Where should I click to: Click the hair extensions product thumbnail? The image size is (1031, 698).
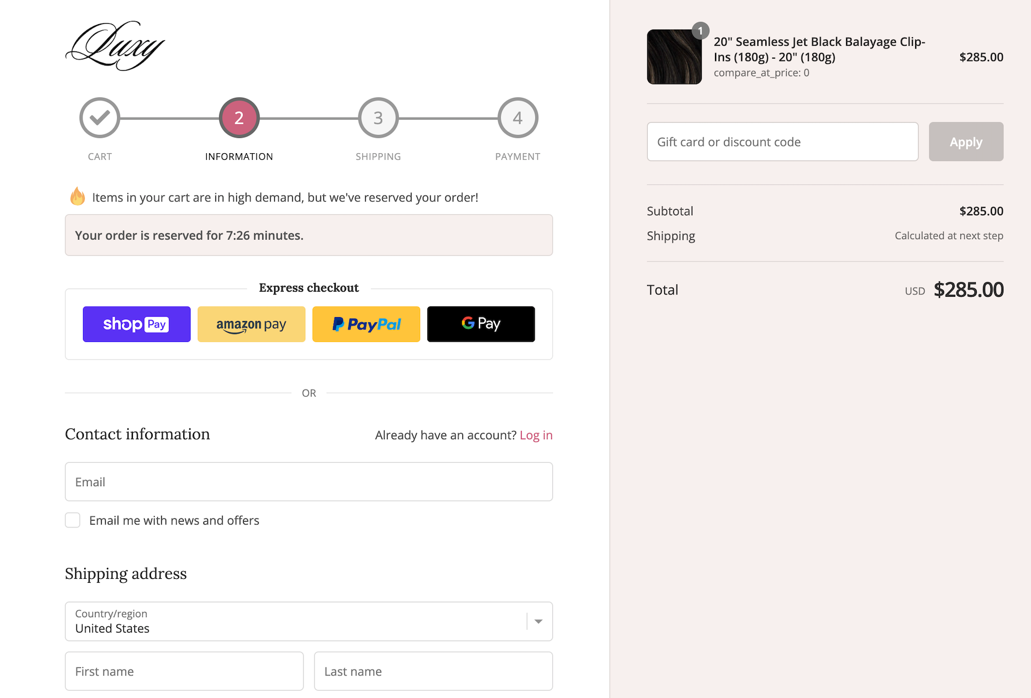pyautogui.click(x=674, y=57)
